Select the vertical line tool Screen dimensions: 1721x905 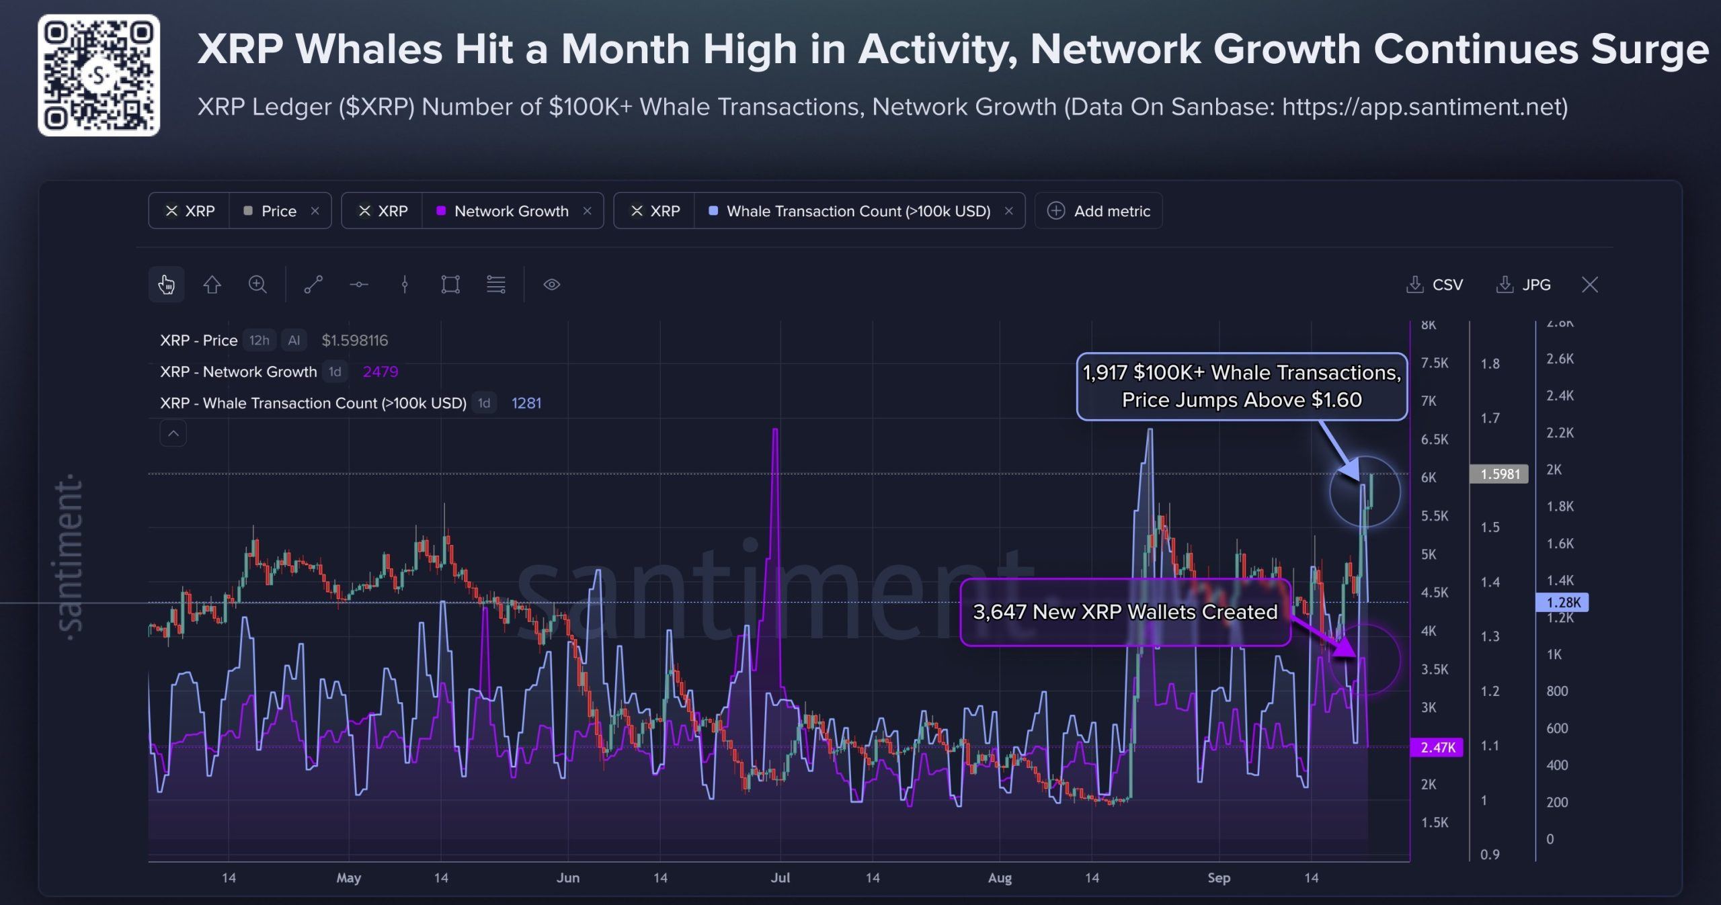click(405, 285)
